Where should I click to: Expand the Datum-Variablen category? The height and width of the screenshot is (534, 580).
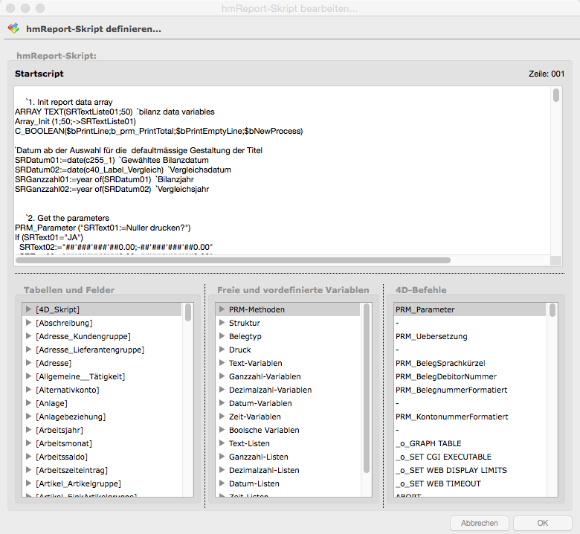click(222, 403)
